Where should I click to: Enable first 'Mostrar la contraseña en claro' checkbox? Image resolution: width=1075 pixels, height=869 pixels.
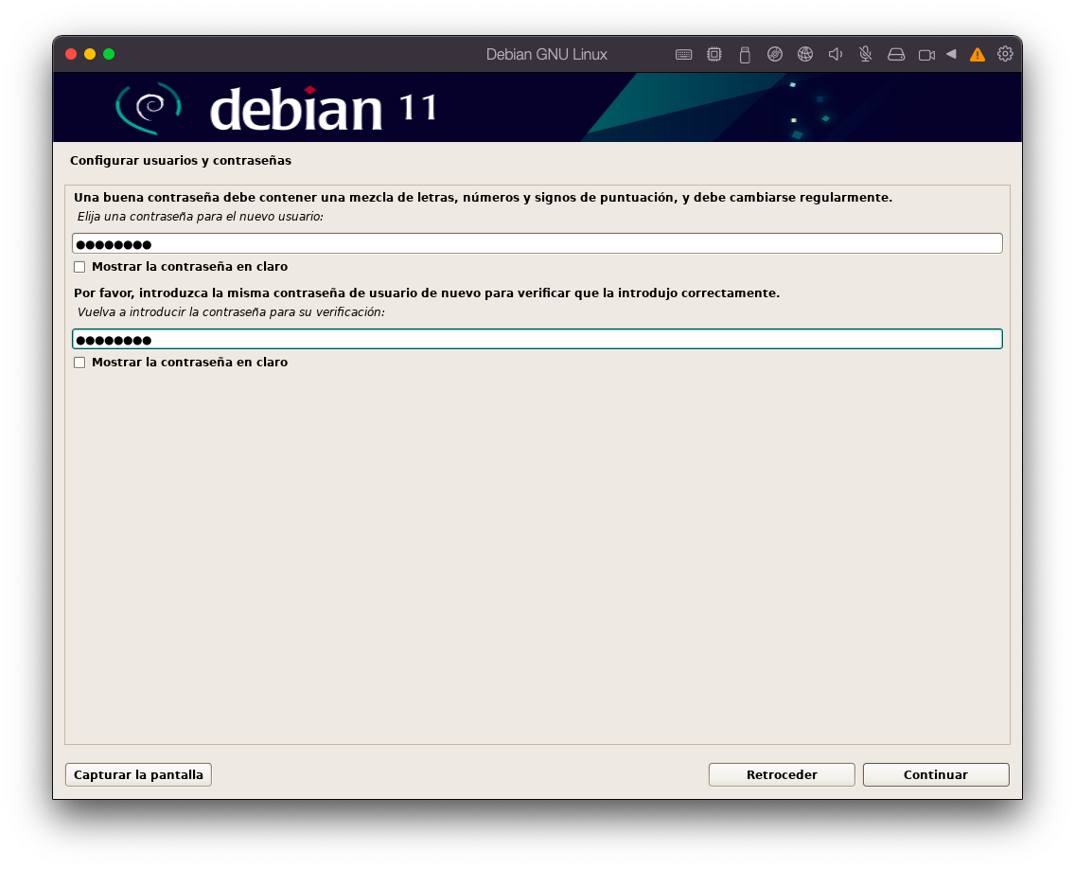click(x=79, y=267)
